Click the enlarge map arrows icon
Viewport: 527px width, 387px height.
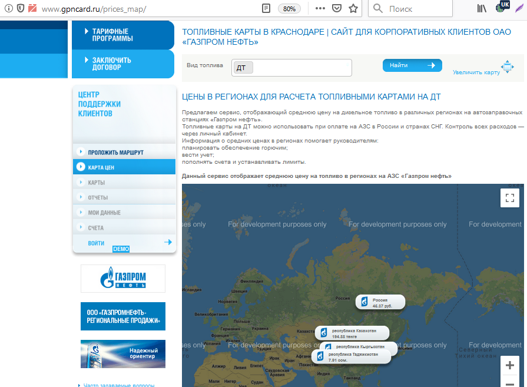pos(508,67)
